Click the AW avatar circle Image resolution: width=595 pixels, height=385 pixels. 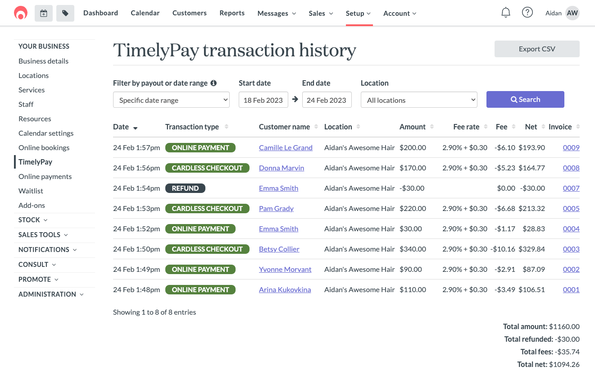point(572,13)
